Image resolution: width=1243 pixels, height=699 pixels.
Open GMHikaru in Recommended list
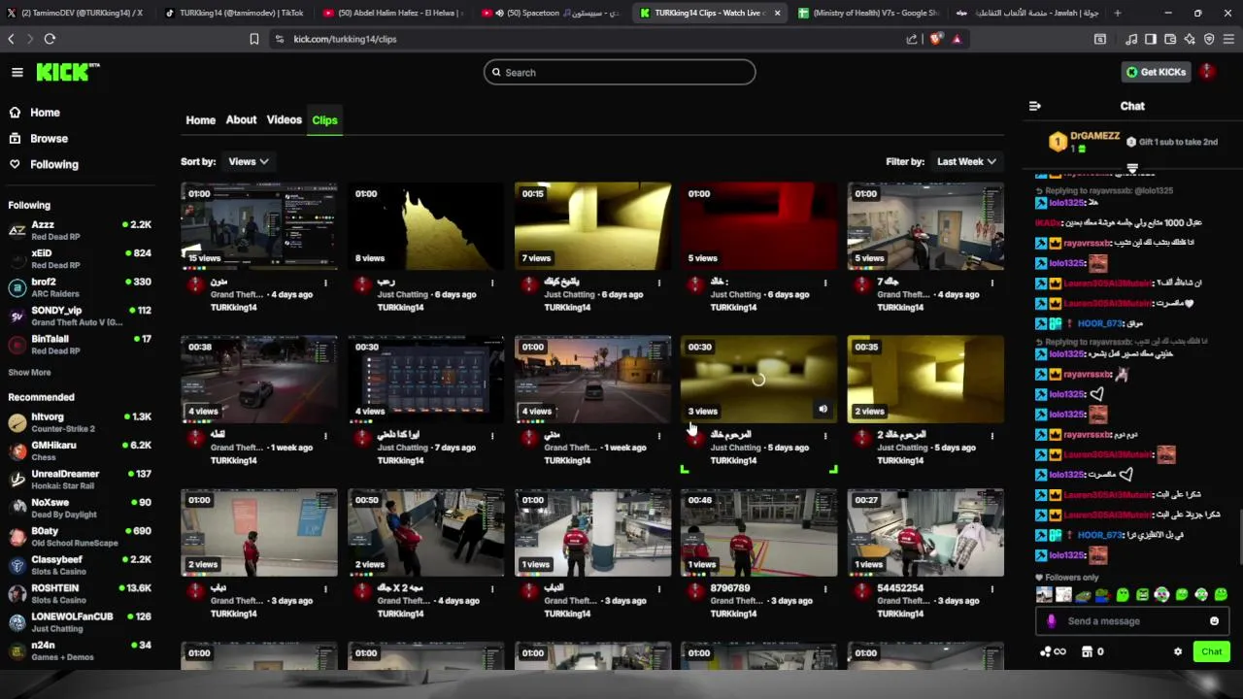pos(80,451)
